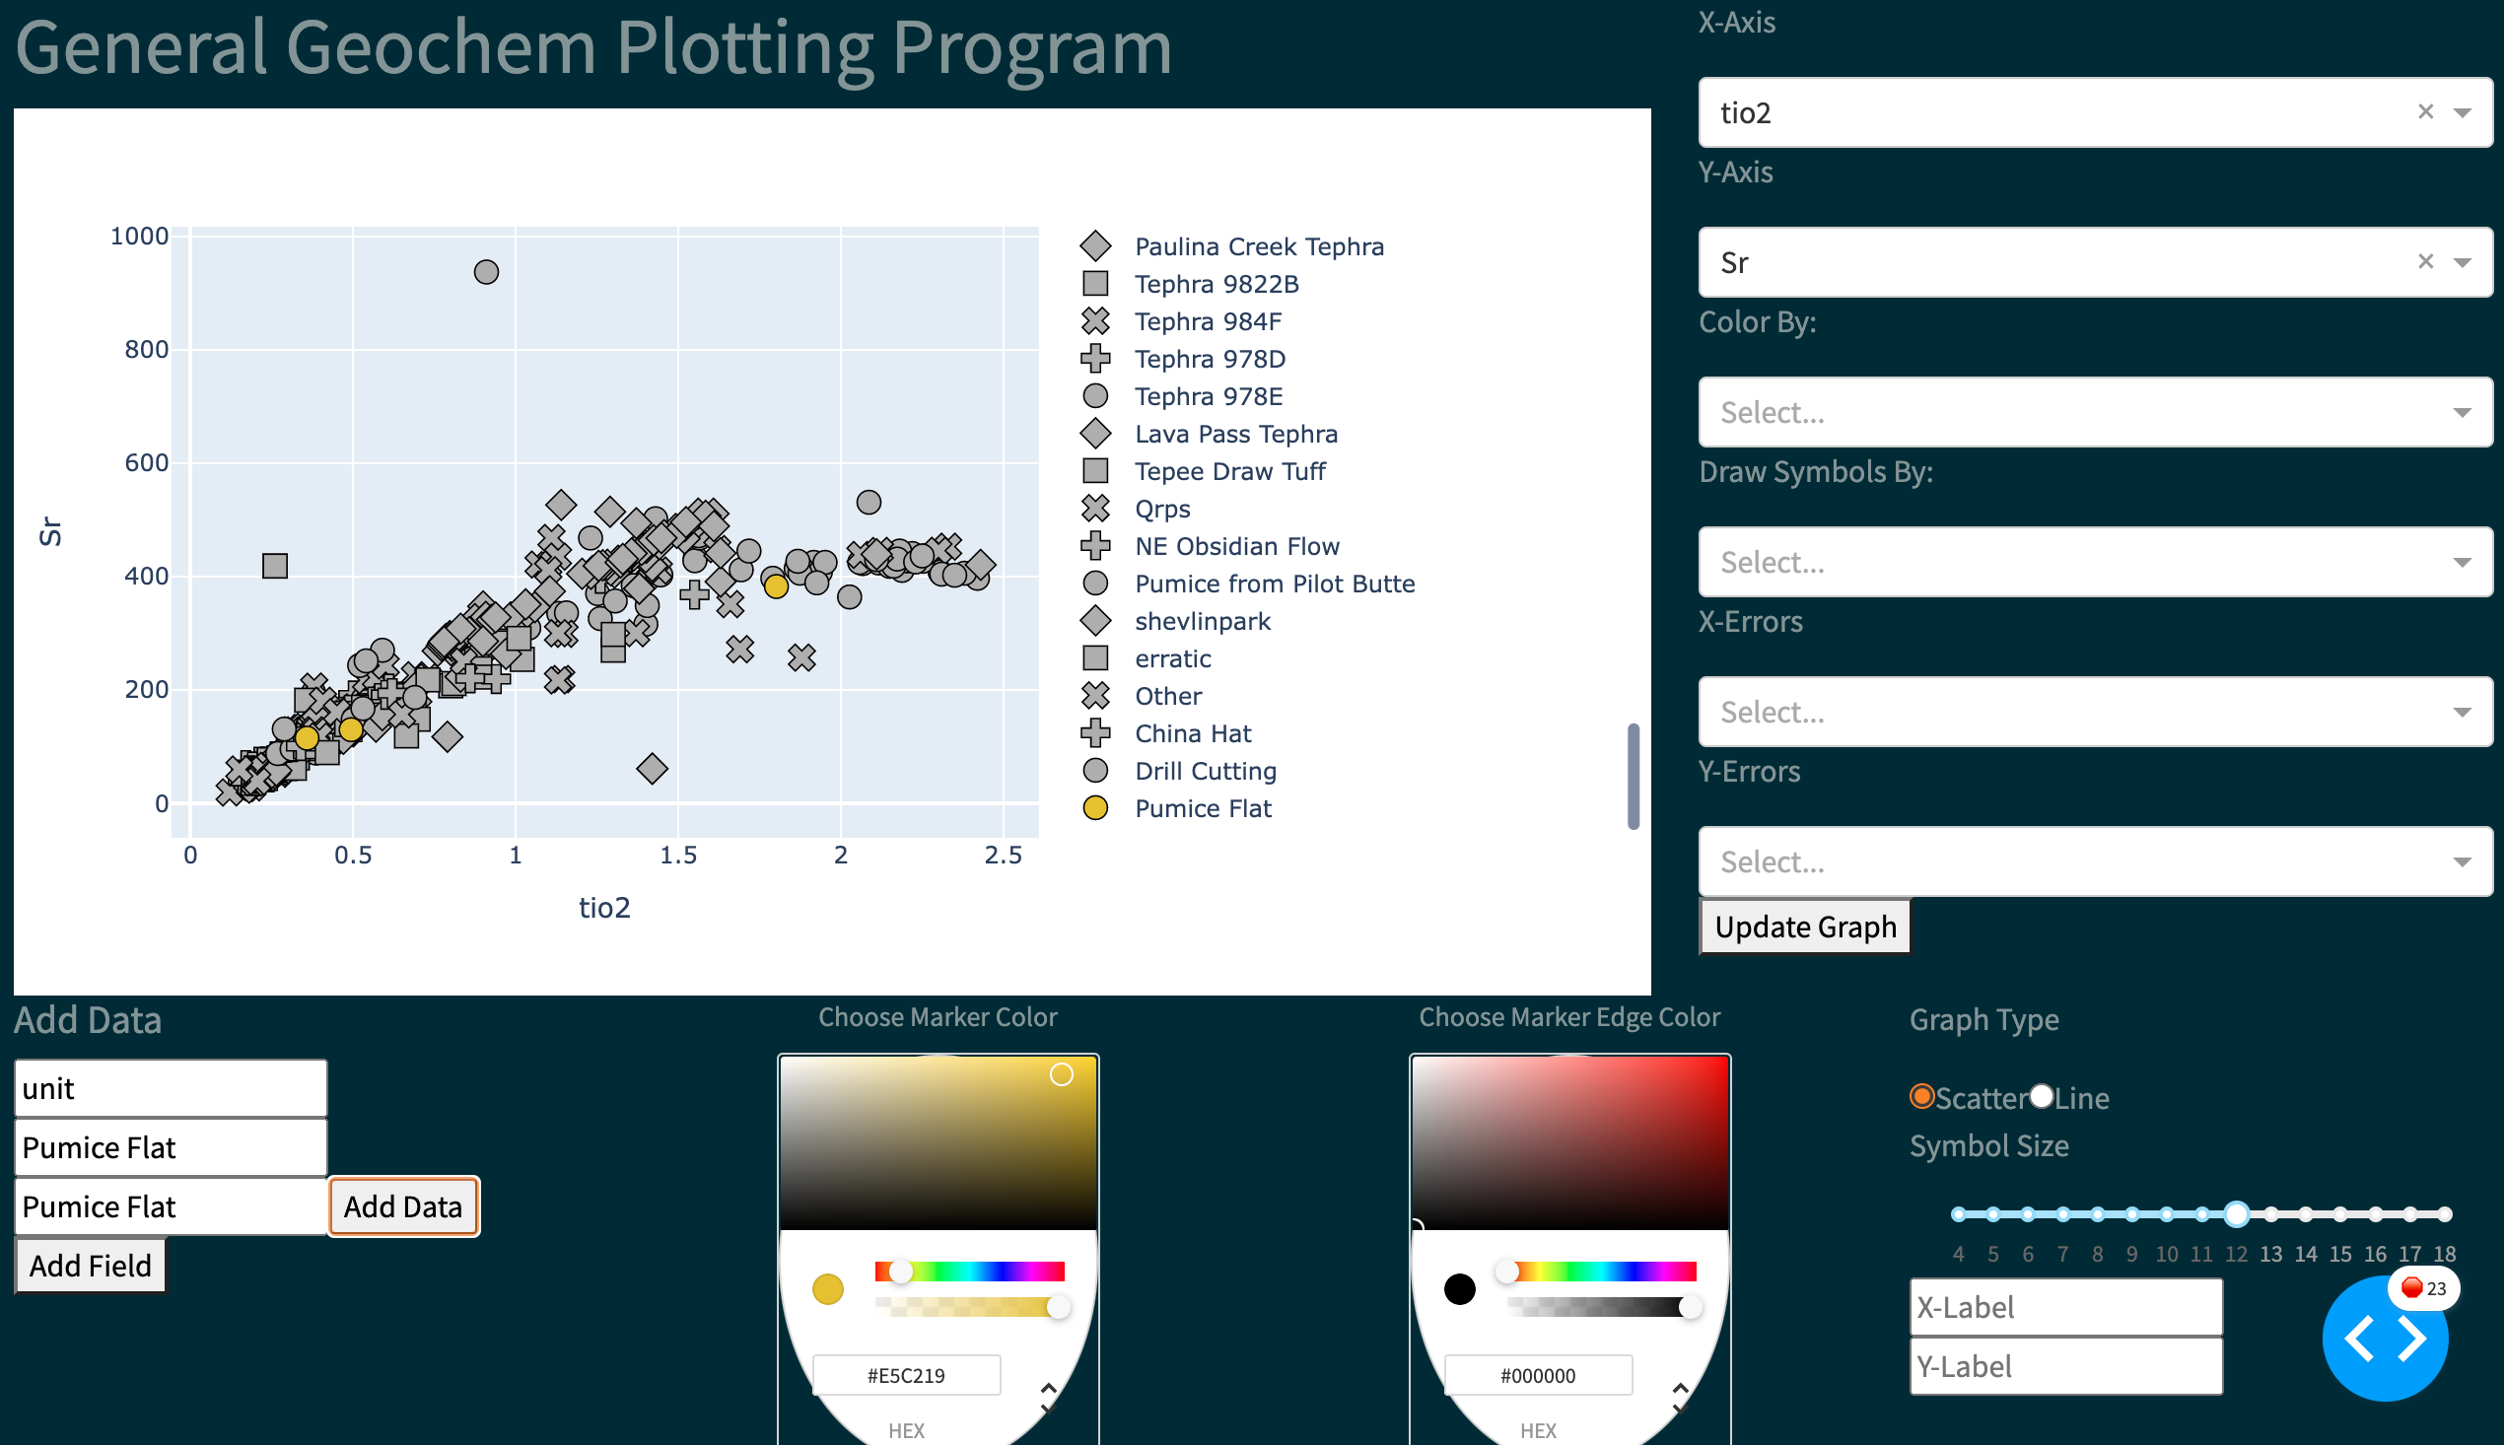Open the blue Dash developer tools menu
This screenshot has width=2504, height=1445.
(x=2385, y=1338)
